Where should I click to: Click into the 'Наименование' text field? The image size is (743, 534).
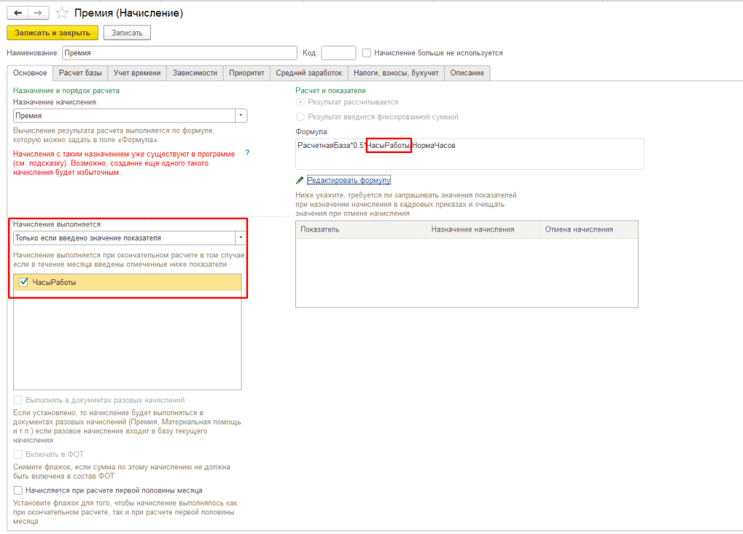(x=179, y=53)
